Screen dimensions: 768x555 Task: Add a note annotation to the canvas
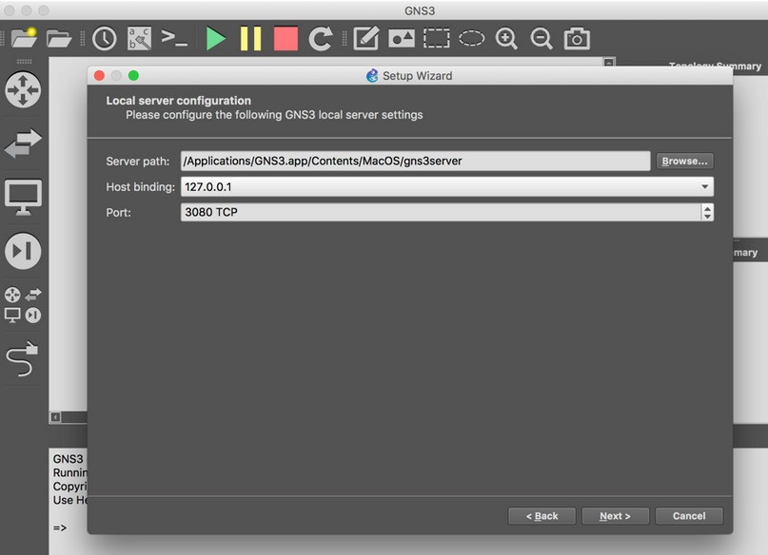366,38
